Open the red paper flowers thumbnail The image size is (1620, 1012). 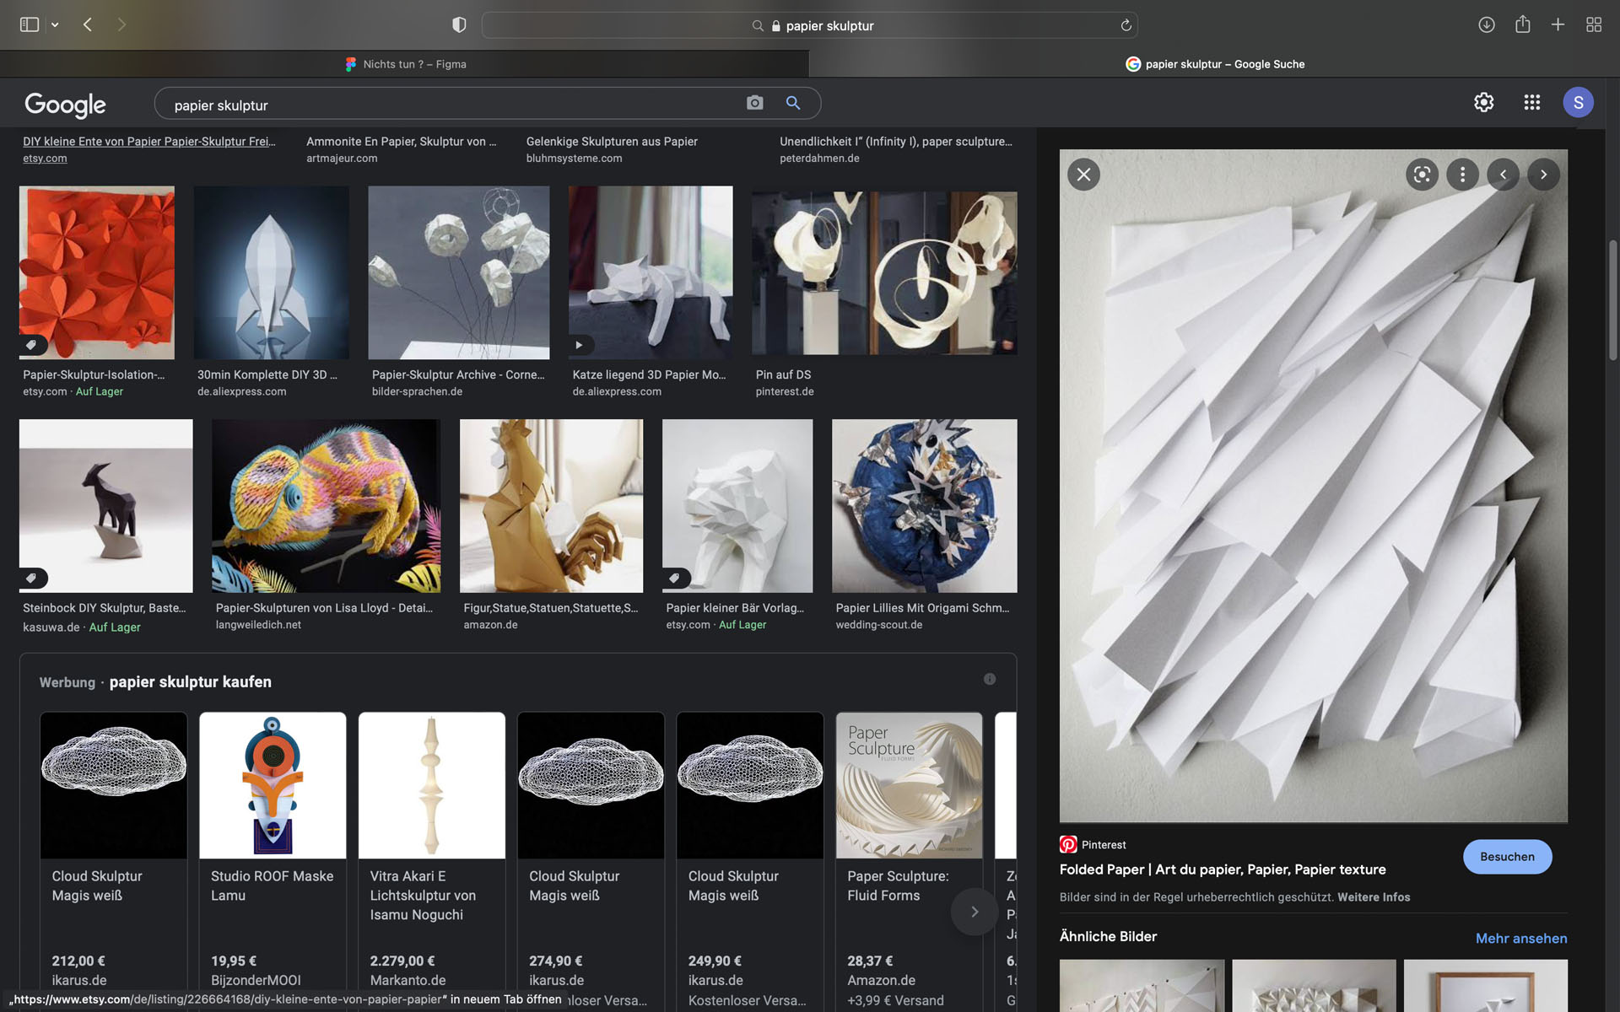[97, 272]
